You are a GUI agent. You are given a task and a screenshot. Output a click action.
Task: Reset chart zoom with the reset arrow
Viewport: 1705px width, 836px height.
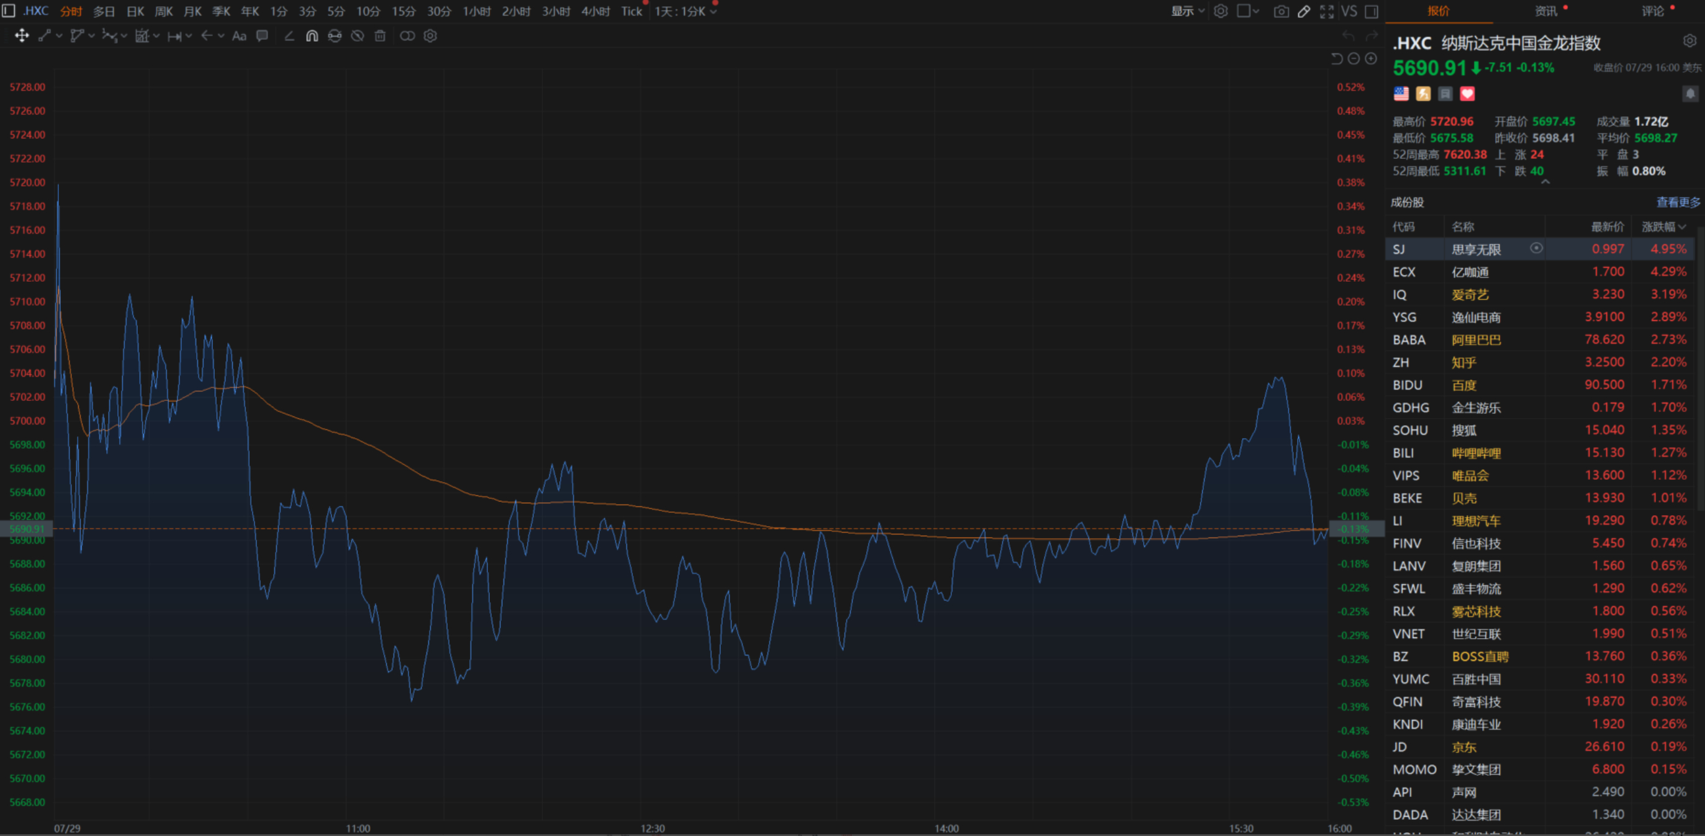(1336, 59)
